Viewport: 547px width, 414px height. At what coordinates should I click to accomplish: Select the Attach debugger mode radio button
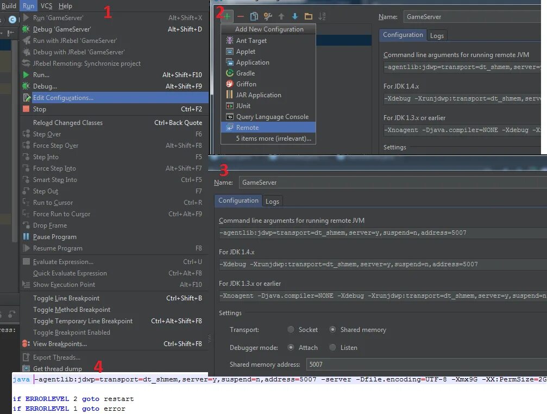point(291,347)
